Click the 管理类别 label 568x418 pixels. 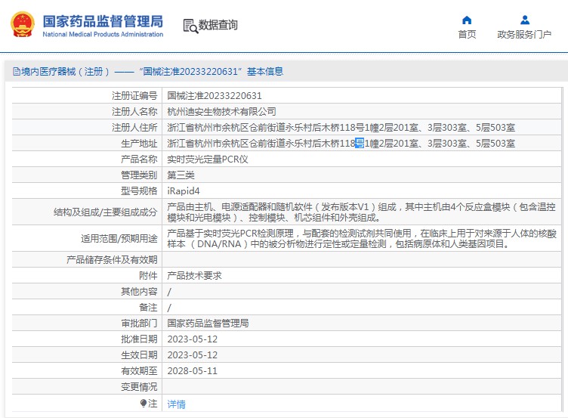(139, 175)
